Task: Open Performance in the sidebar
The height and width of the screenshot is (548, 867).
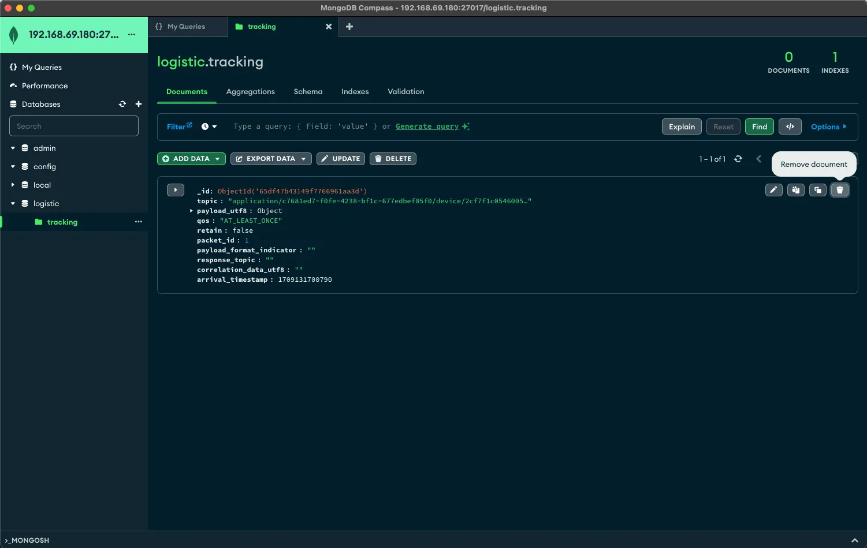Action: [45, 85]
